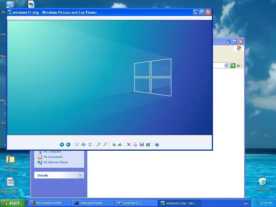Screen dimensions: 276x207
Task: Open My Documents link in Explorer sidebar
Action: pyautogui.click(x=53, y=157)
